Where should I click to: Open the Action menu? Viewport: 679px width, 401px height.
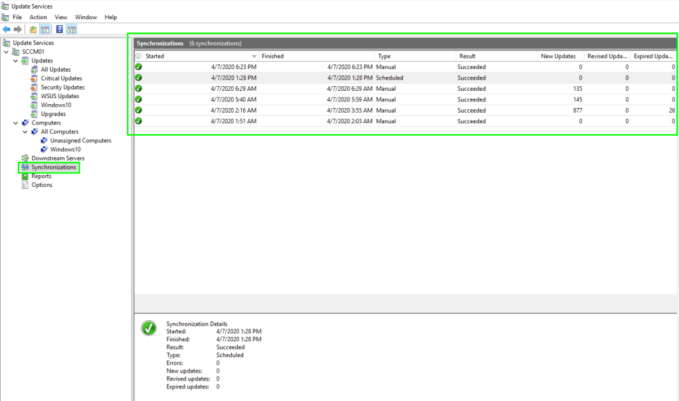tap(38, 17)
